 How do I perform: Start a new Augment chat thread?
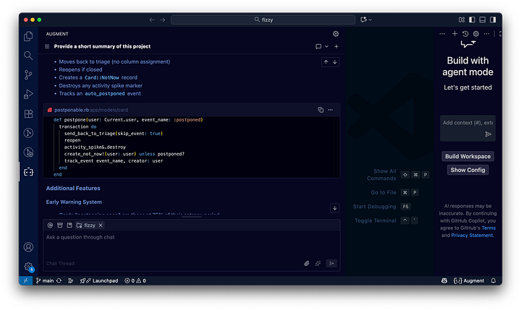click(x=336, y=46)
